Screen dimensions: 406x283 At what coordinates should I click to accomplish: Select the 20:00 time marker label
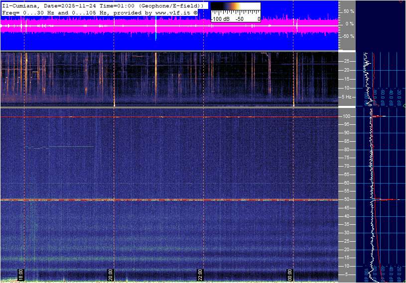pos(111,275)
